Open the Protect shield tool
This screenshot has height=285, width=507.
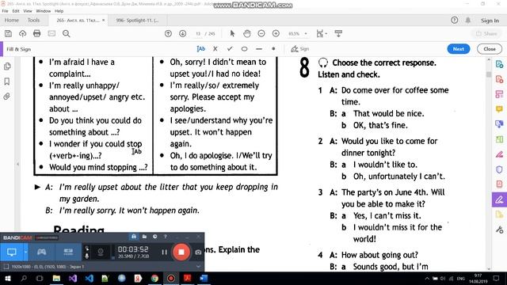[499, 169]
